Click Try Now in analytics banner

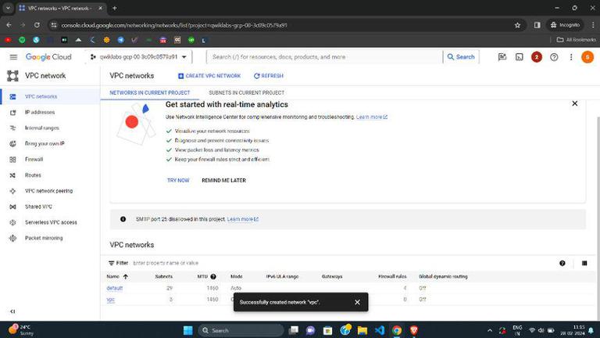click(x=178, y=180)
